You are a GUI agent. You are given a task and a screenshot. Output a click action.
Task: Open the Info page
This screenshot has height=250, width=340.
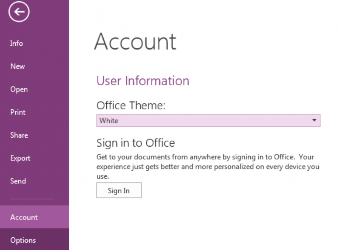[x=17, y=44]
